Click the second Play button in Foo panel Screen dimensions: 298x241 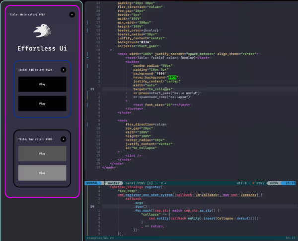tap(42, 104)
